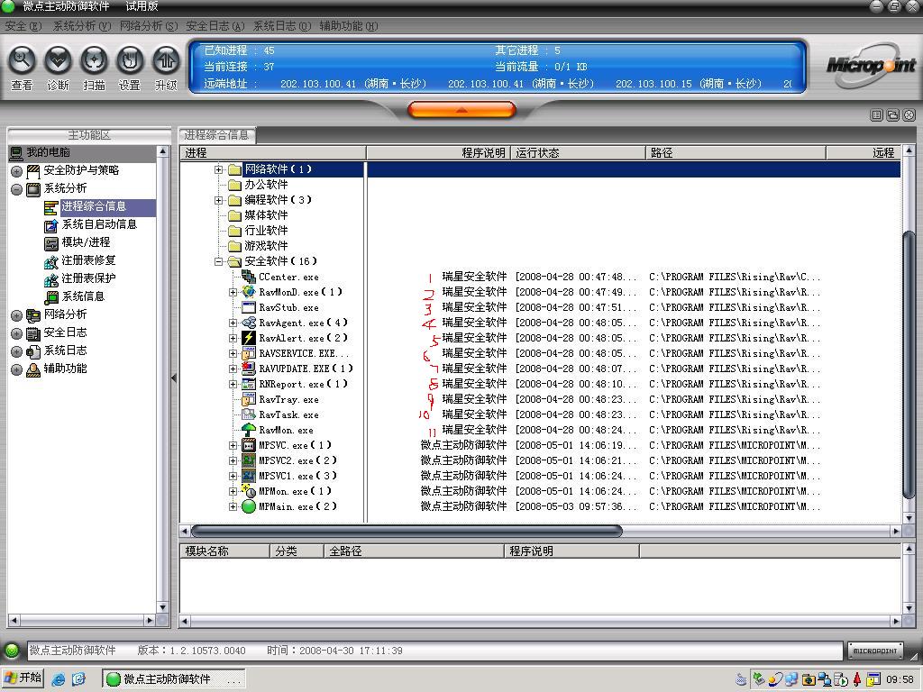Expand 系统日志 in sidebar
Screen dimensions: 923x692
tap(16, 352)
